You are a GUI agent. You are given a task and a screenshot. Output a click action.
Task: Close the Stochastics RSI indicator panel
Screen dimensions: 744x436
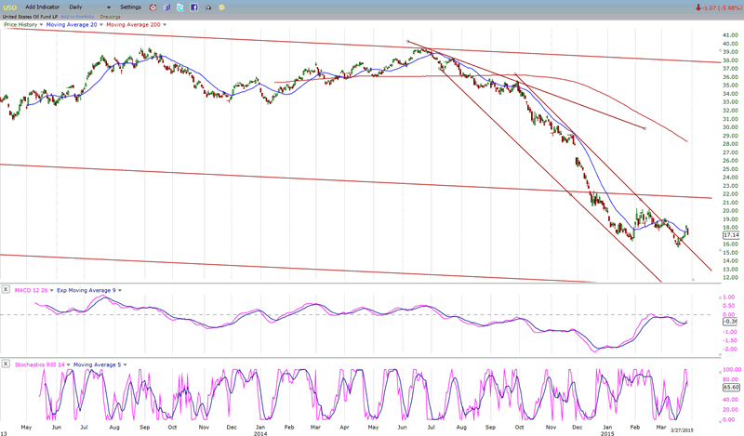(x=6, y=363)
